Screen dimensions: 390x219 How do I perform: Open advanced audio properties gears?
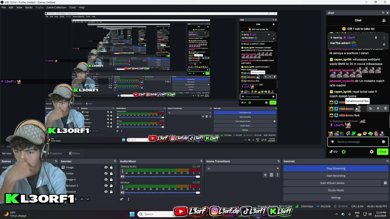pyautogui.click(x=122, y=199)
